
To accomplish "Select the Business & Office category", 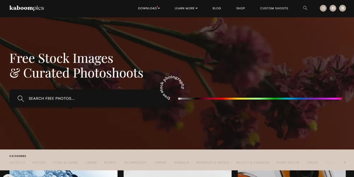I will coord(212,162).
